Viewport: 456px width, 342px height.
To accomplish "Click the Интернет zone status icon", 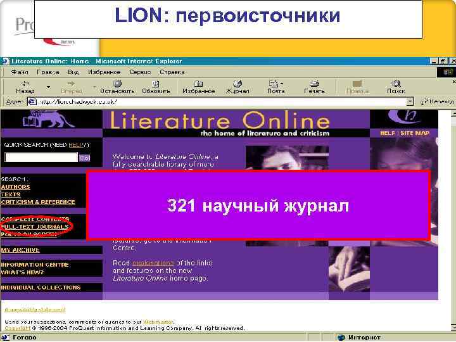I will 341,338.
